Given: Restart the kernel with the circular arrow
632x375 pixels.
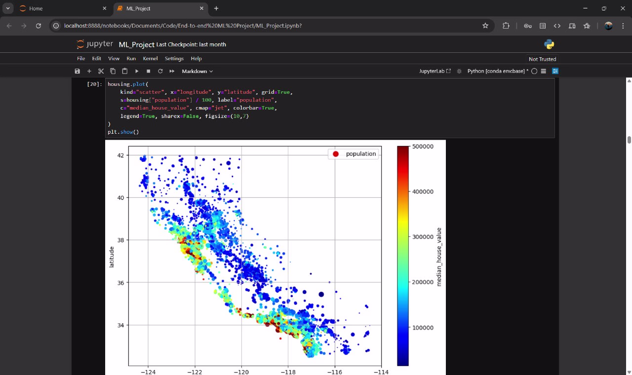Looking at the screenshot, I should 160,71.
